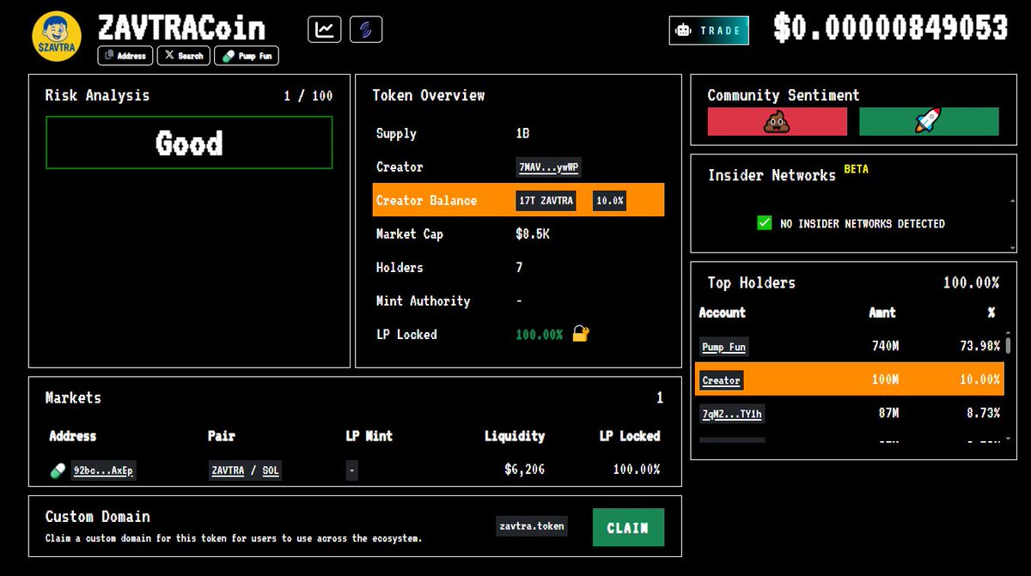Click the BETA label by Insider Networks
1031x576 pixels.
click(x=856, y=169)
